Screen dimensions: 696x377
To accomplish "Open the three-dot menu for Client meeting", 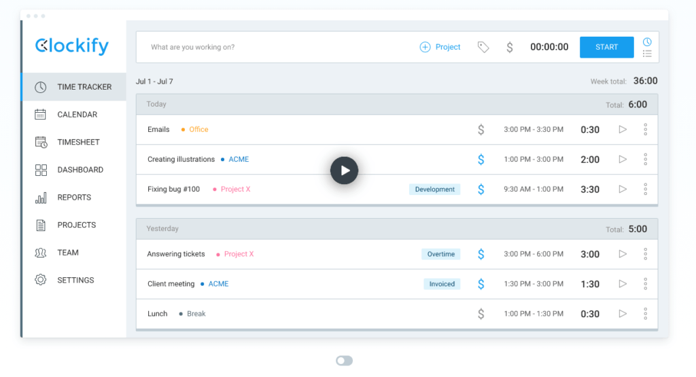I will click(x=646, y=284).
